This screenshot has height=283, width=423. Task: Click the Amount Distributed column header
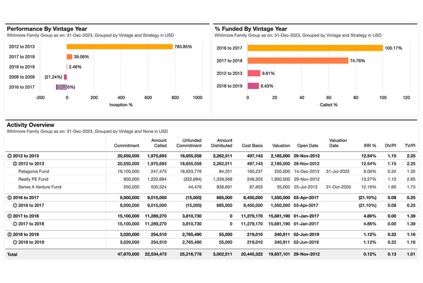[x=224, y=143]
